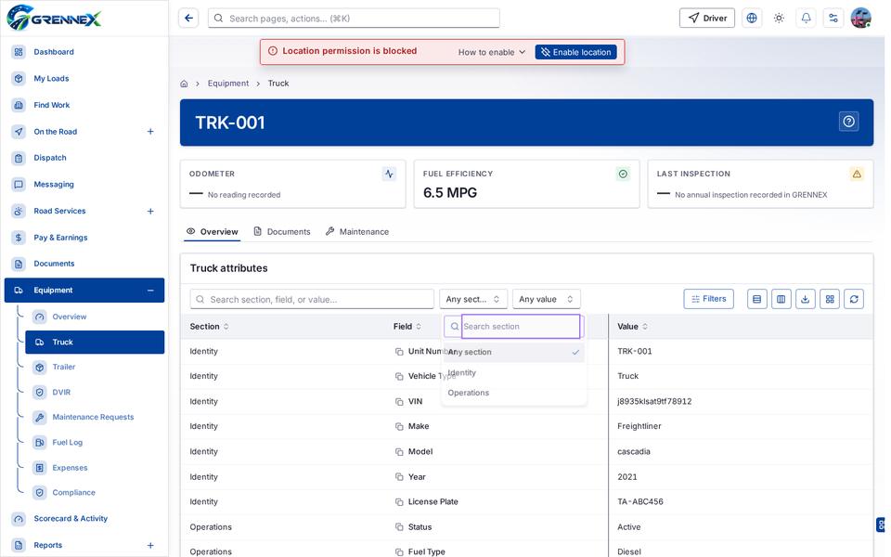Click the help icon in TRK-001 banner
The height and width of the screenshot is (557, 891).
pyautogui.click(x=848, y=122)
